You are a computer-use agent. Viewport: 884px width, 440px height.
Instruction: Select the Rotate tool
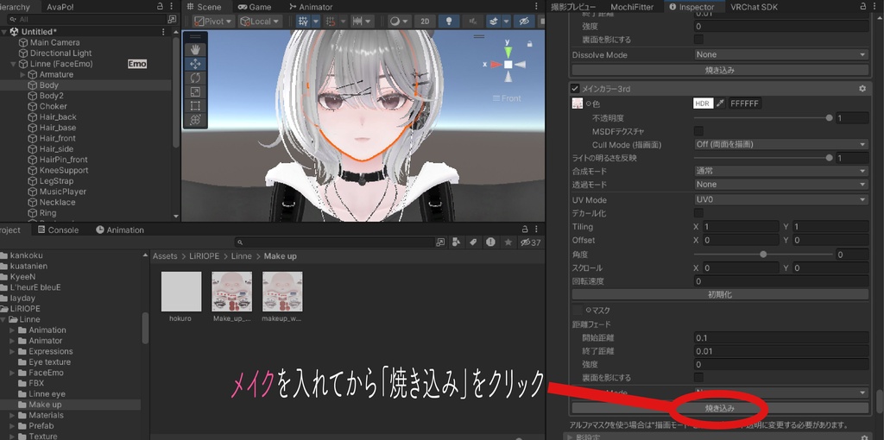[x=195, y=78]
